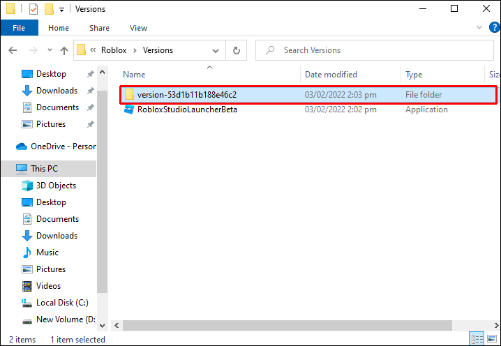This screenshot has width=501, height=346.
Task: Go back with the Back arrow
Action: click(x=13, y=50)
